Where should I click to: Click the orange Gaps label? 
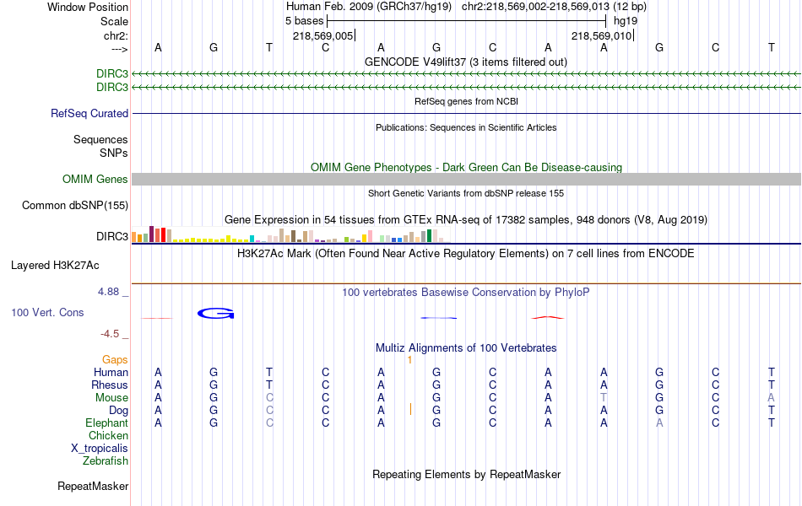click(x=115, y=360)
